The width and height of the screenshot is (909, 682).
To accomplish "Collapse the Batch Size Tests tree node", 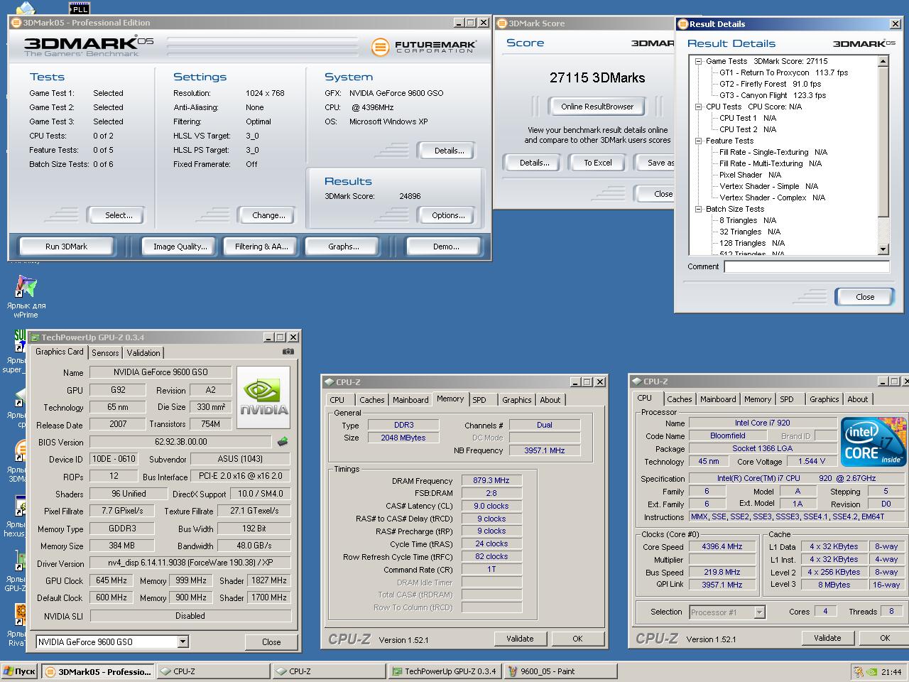I will pos(699,209).
